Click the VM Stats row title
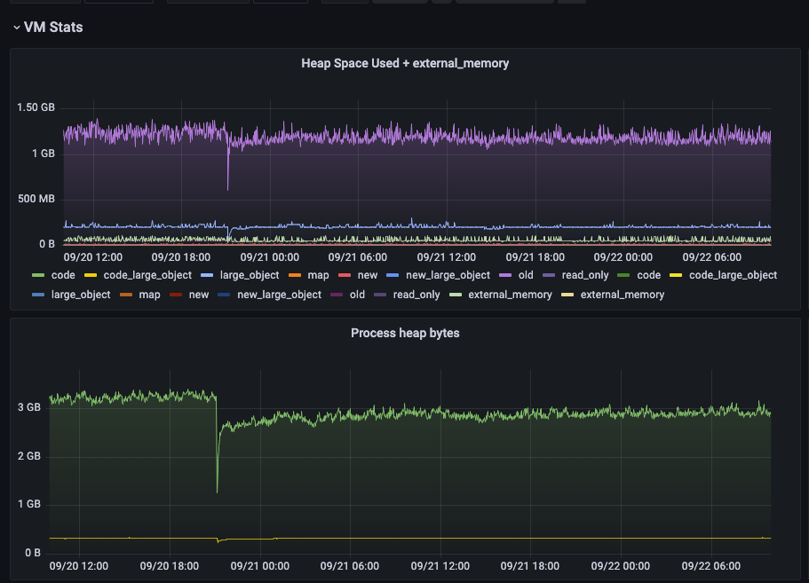Image resolution: width=809 pixels, height=583 pixels. coord(53,28)
